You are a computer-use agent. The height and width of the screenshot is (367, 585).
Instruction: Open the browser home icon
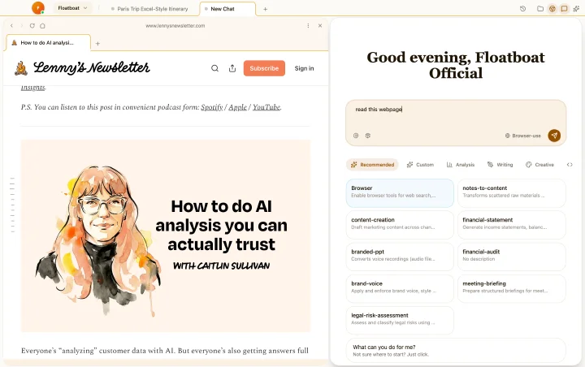pos(42,26)
